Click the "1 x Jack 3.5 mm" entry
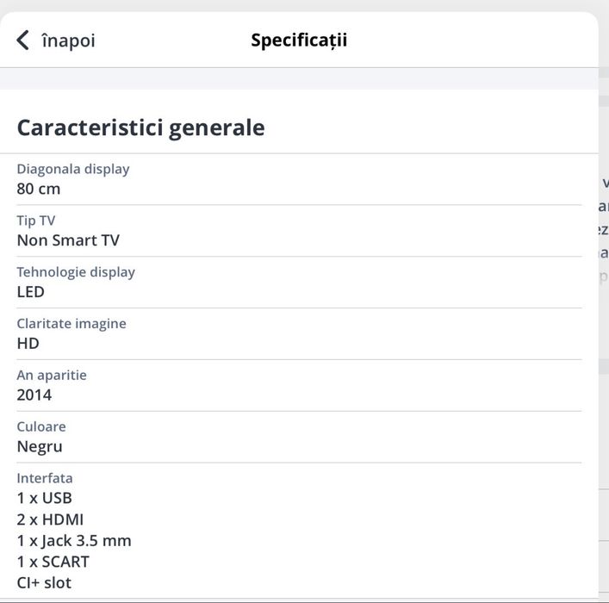609x603 pixels. click(x=74, y=541)
